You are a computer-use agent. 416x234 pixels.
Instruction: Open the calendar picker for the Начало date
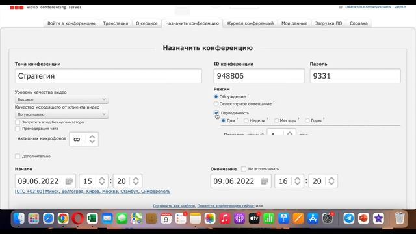(x=69, y=181)
